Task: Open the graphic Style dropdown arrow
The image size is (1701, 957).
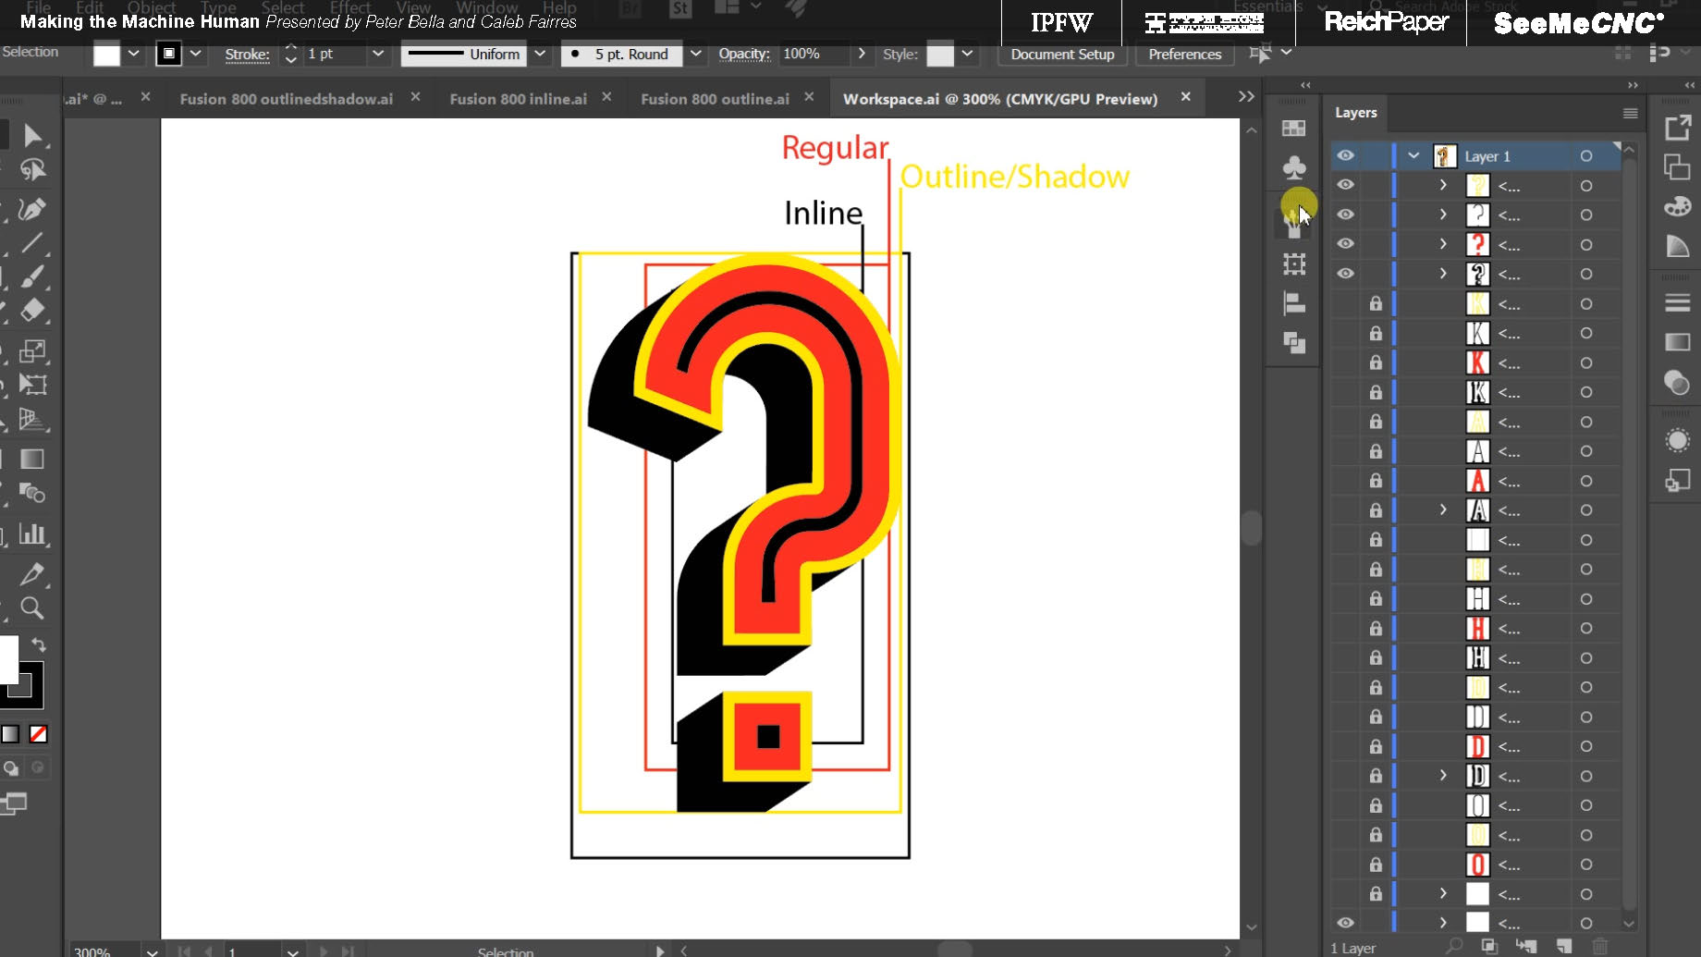Action: point(967,54)
